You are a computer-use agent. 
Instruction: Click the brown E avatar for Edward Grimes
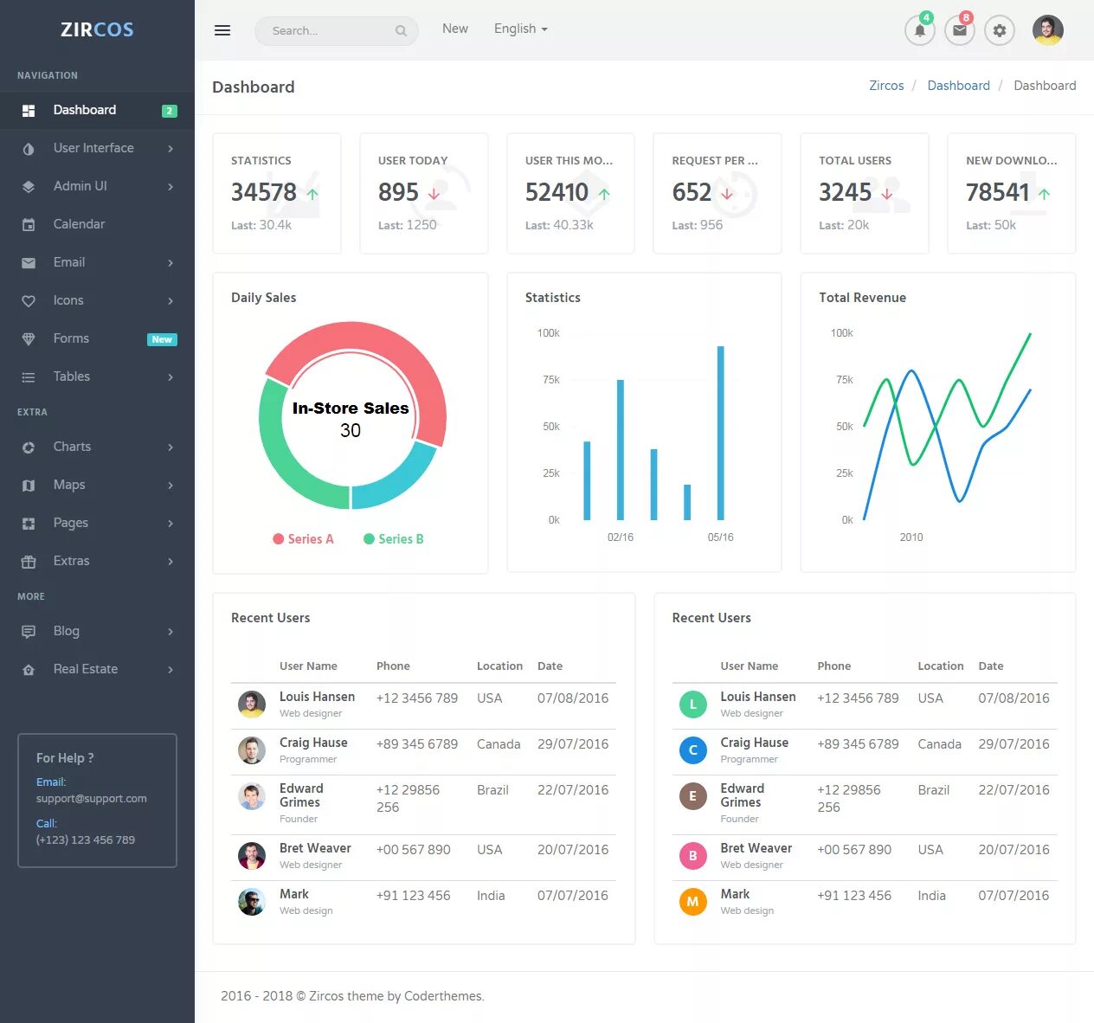[692, 796]
